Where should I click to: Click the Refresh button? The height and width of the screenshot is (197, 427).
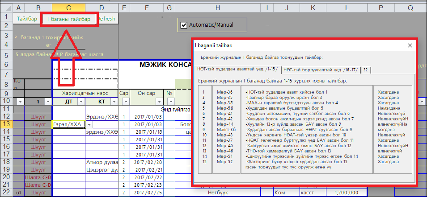107,19
